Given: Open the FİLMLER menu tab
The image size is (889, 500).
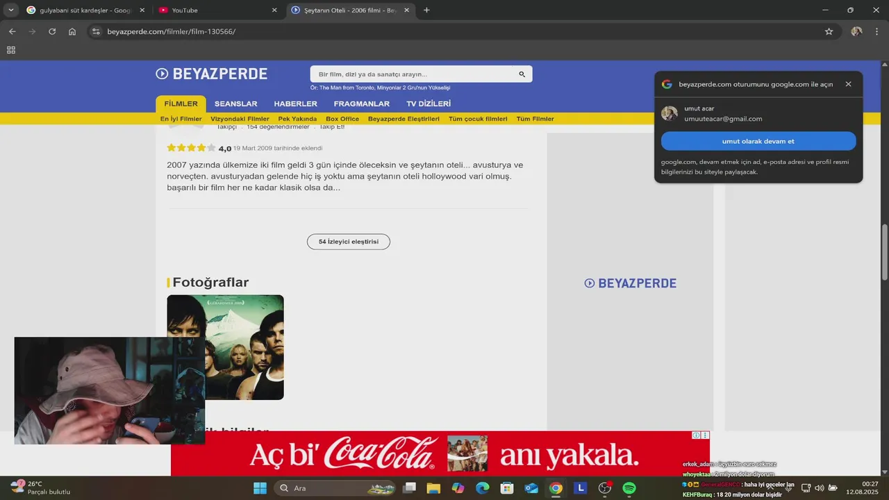Looking at the screenshot, I should pyautogui.click(x=181, y=104).
